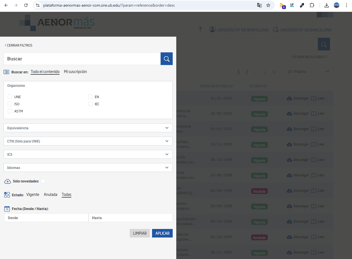Click the Google Translate icon in address bar

[x=259, y=5]
